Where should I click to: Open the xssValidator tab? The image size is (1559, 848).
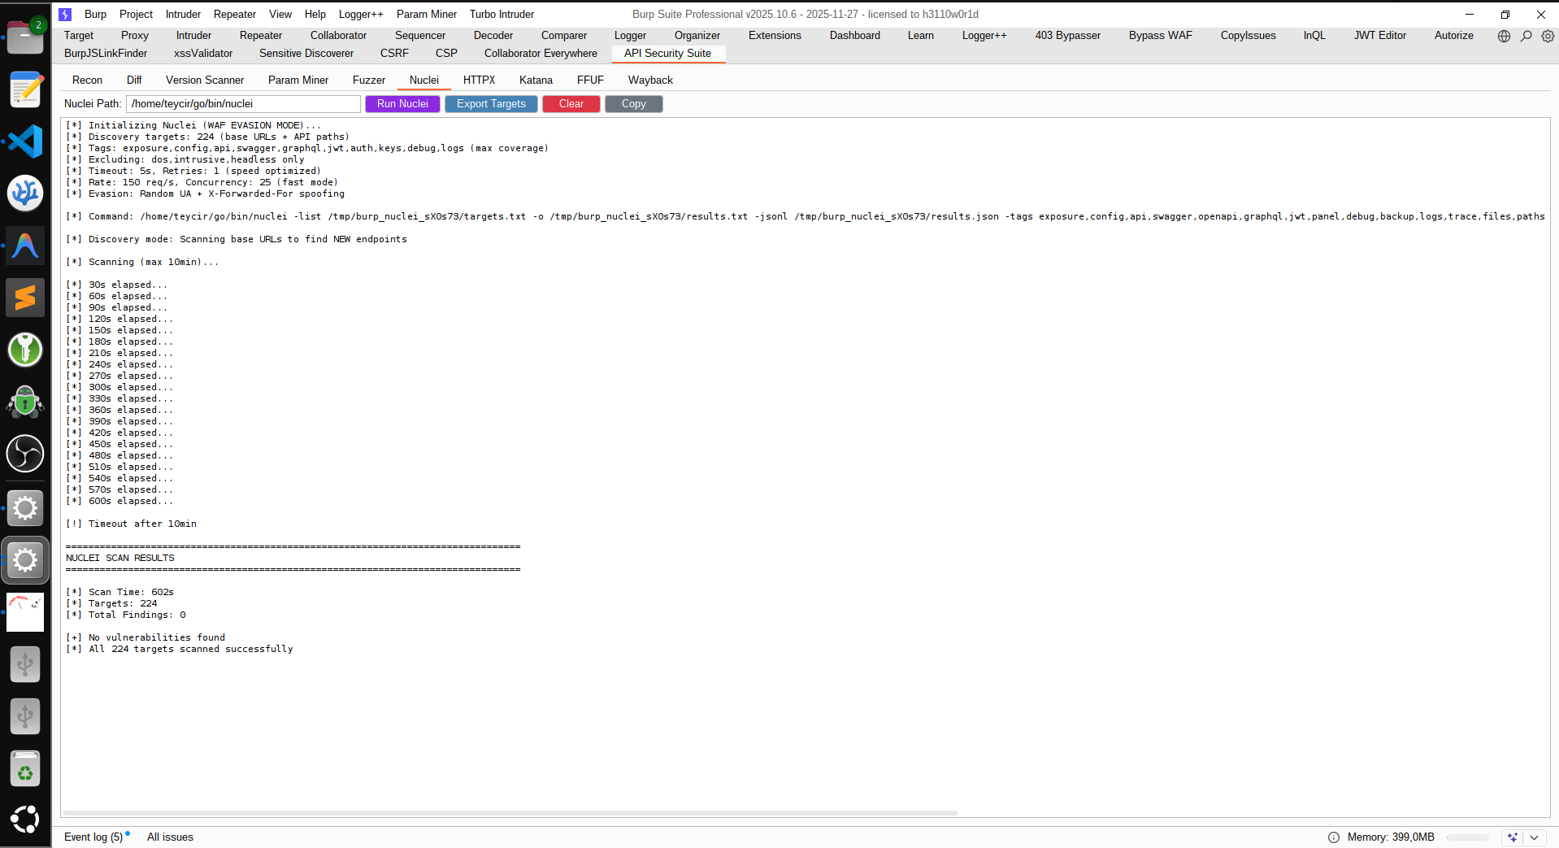(203, 53)
